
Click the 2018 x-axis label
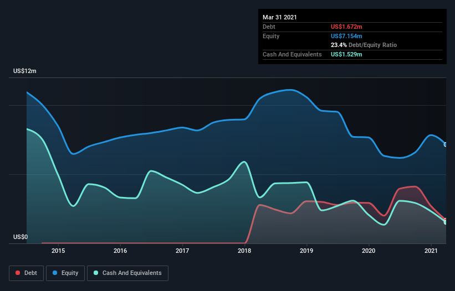click(244, 251)
